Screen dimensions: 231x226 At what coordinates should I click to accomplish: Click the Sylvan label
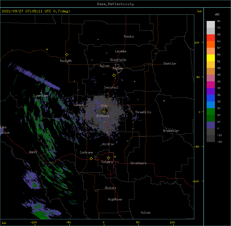[x=105, y=66]
